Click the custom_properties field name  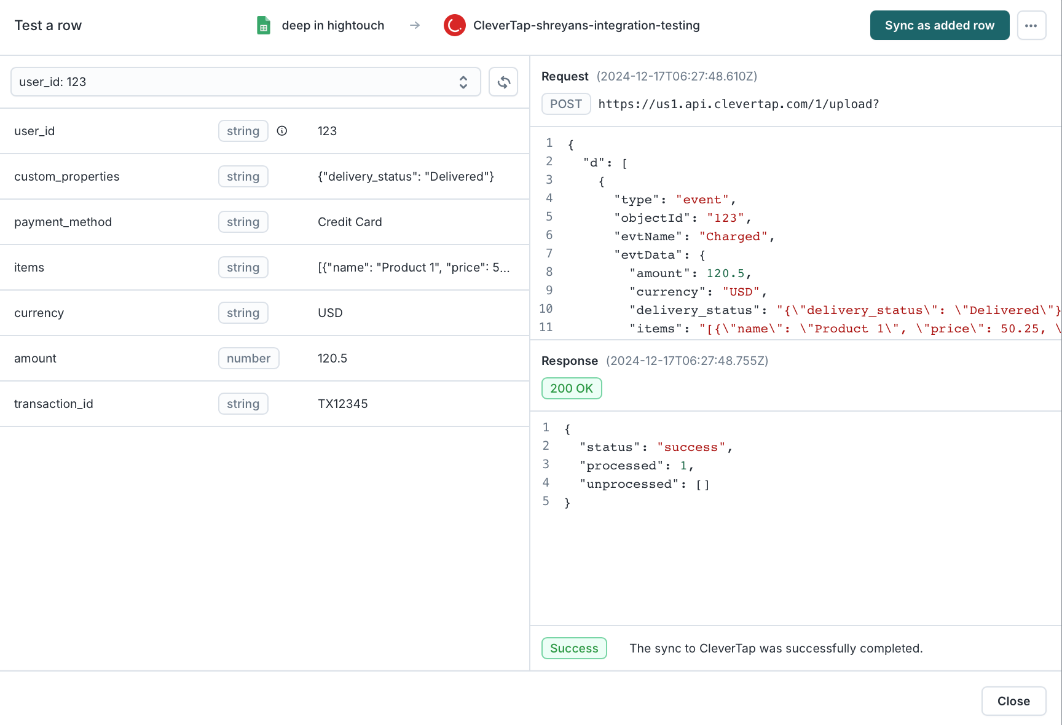67,176
